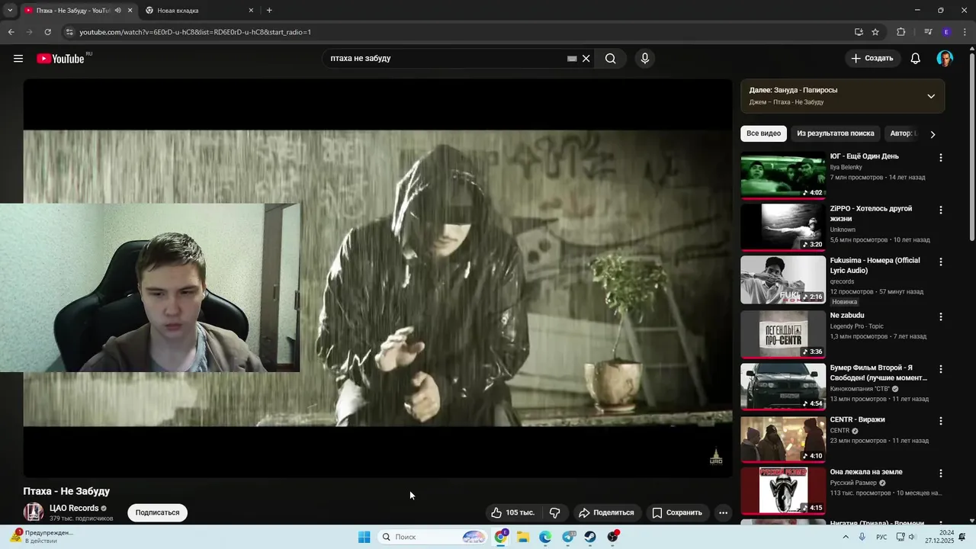
Task: Open YouTube notifications bell
Action: [916, 59]
